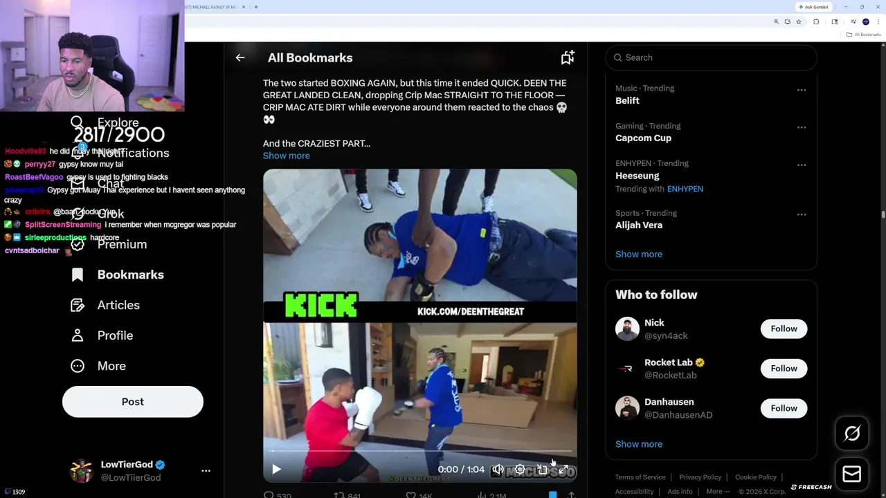This screenshot has width=886, height=498.
Task: Open Terms of Service link
Action: click(640, 477)
